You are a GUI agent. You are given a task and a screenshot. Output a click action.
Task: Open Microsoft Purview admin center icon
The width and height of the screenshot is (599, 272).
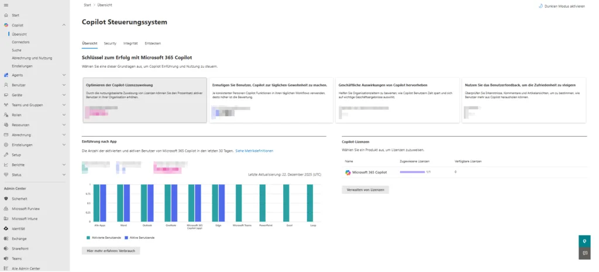pyautogui.click(x=6, y=208)
